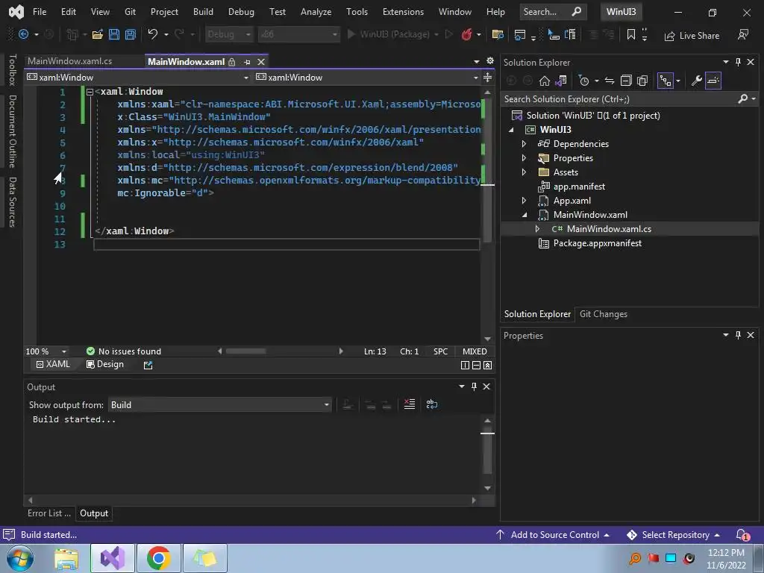The width and height of the screenshot is (764, 573).
Task: Switch to MainWindow.xaml.cs tab
Action: tap(69, 61)
